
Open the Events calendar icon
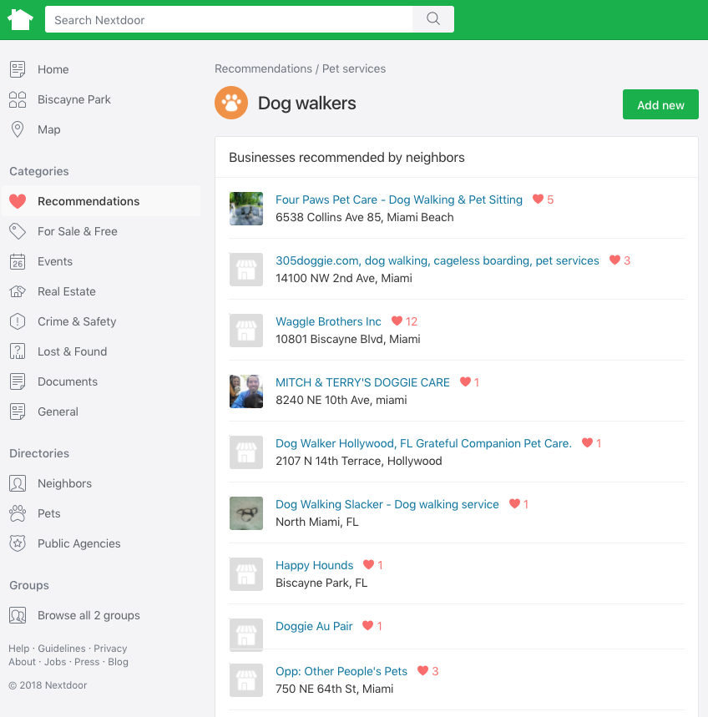18,261
